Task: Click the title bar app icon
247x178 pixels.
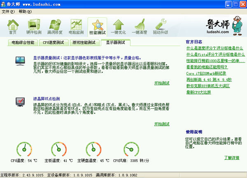Action: 3,4
